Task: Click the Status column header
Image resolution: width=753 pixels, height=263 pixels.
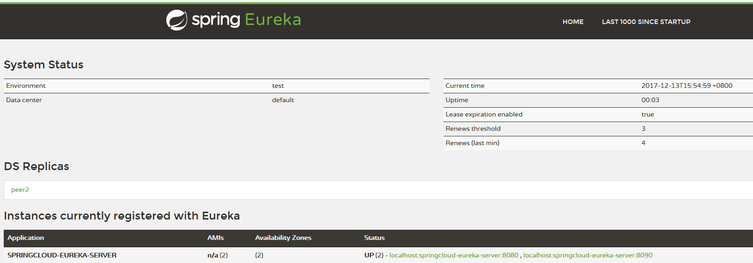Action: [x=374, y=238]
